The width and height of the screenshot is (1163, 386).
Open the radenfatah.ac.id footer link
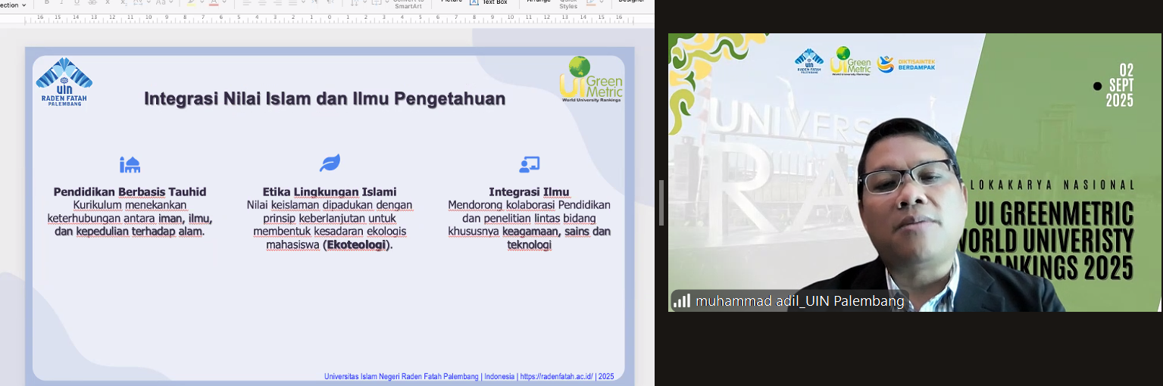[x=557, y=376]
